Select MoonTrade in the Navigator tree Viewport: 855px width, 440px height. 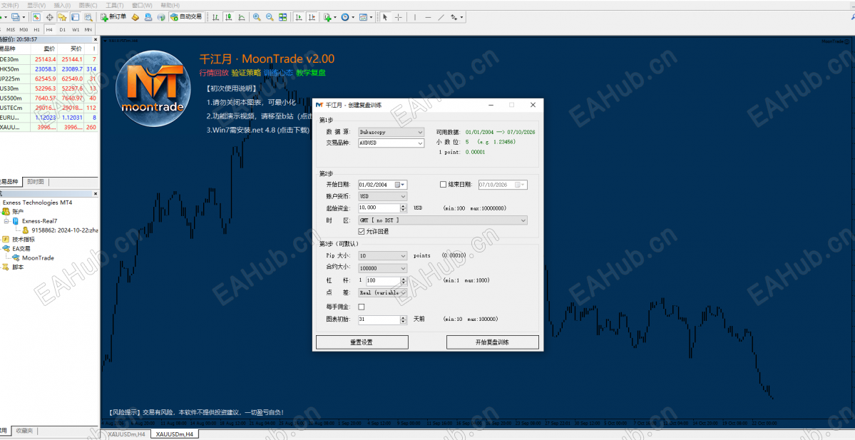pos(39,258)
